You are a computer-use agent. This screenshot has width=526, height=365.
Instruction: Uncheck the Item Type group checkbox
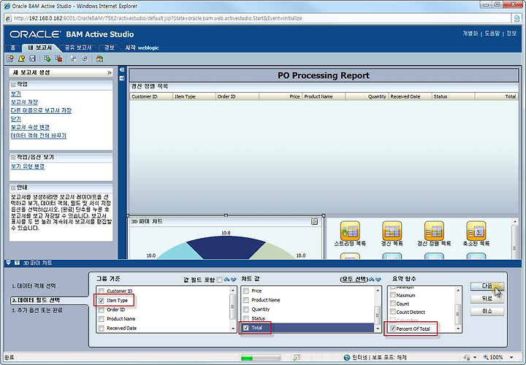(102, 300)
